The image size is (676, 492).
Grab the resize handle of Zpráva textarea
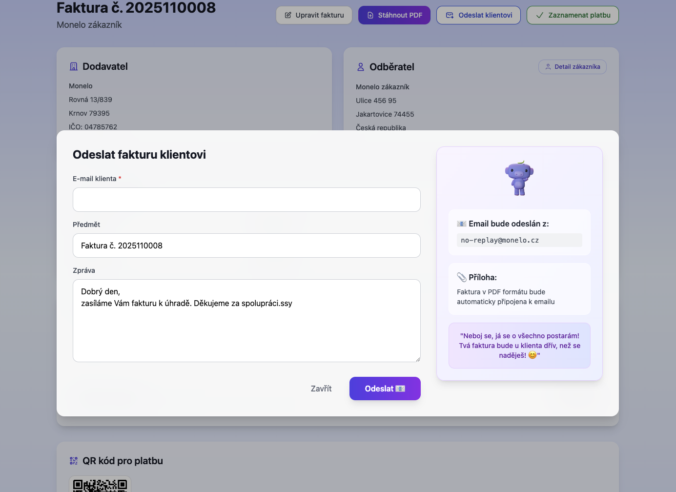point(418,359)
